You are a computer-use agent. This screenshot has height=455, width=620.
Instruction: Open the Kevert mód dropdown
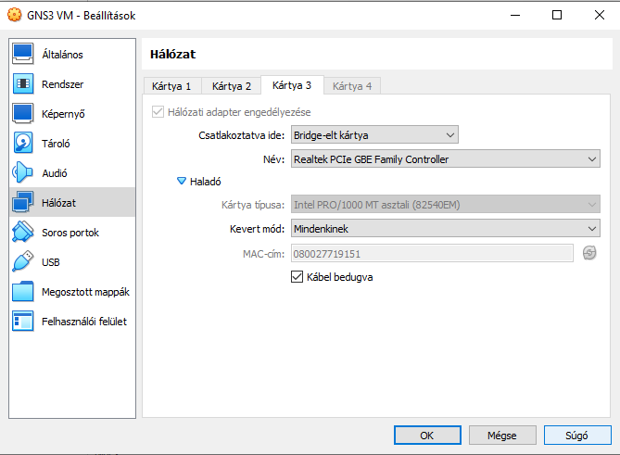(x=445, y=228)
